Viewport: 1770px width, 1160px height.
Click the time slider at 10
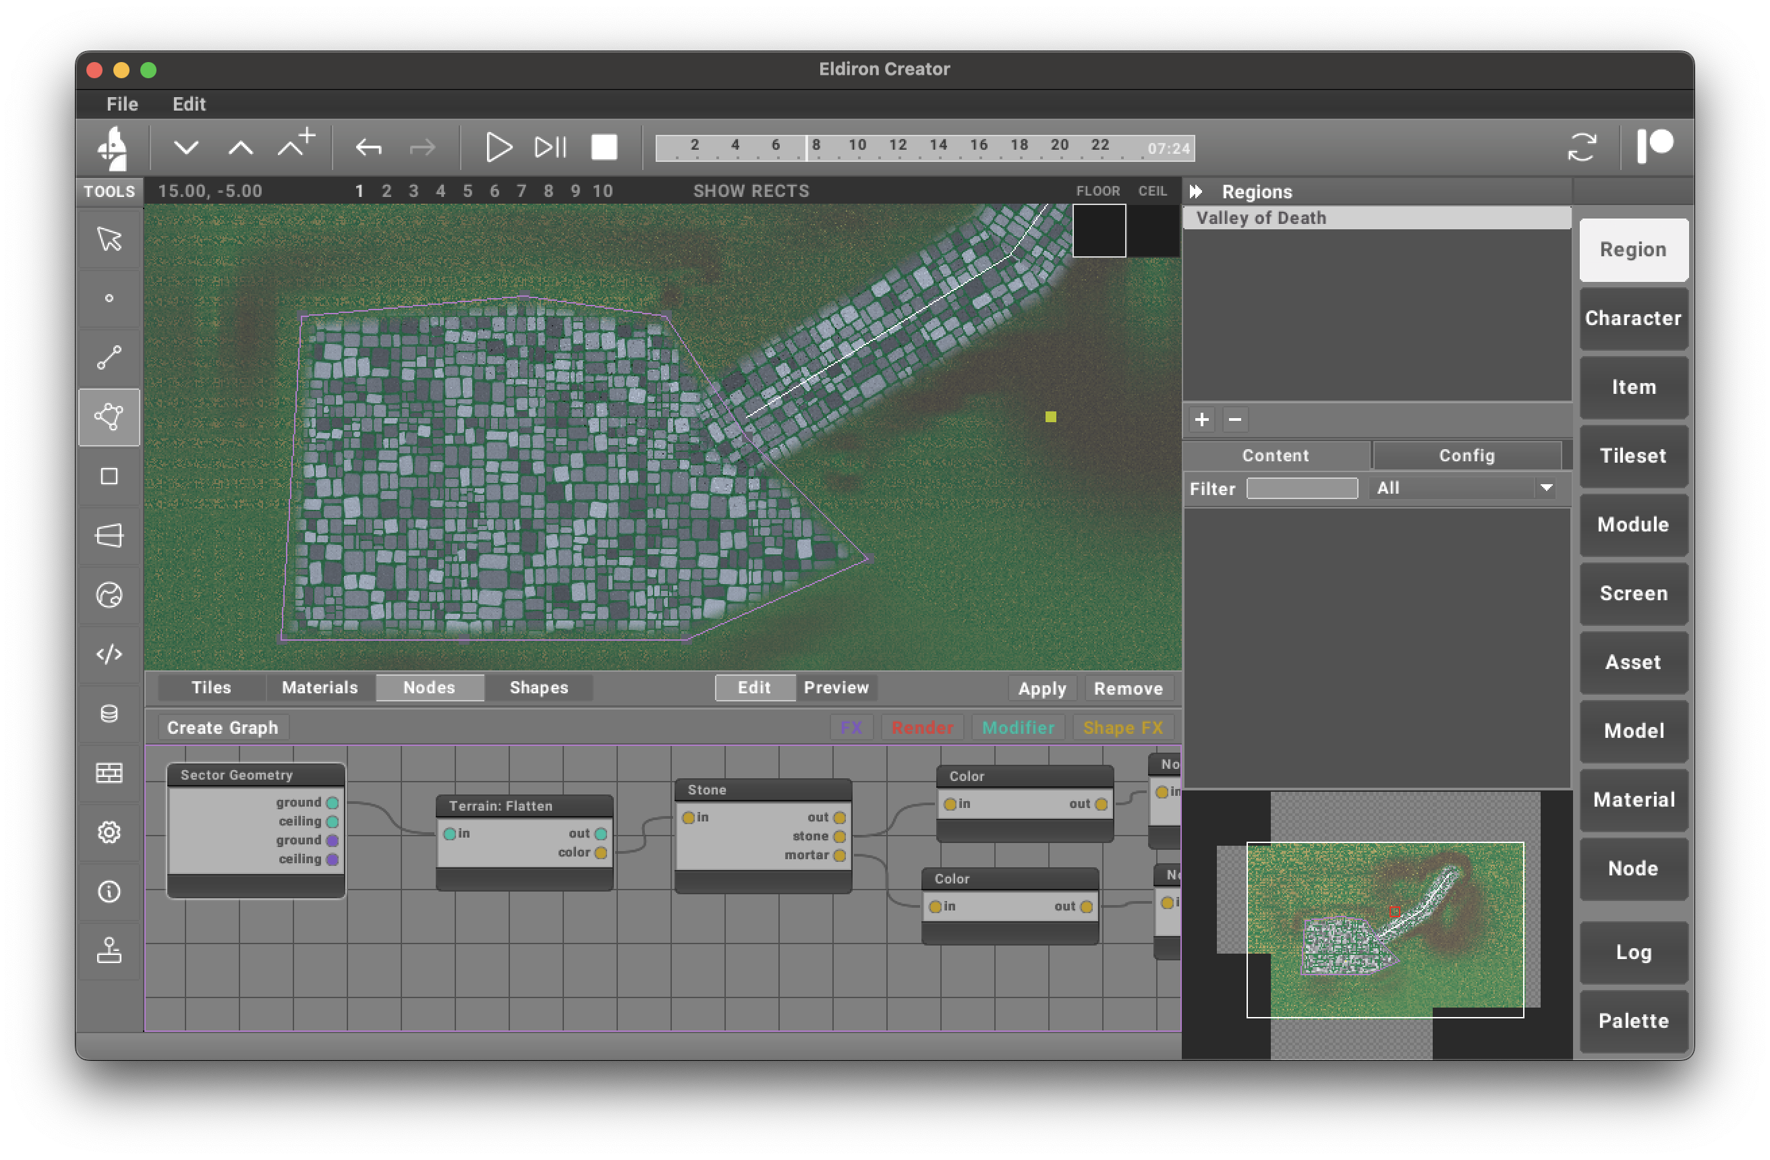(857, 146)
